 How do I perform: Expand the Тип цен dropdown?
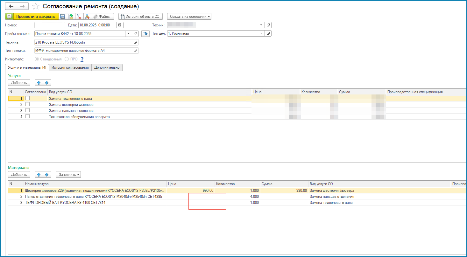[x=261, y=33]
